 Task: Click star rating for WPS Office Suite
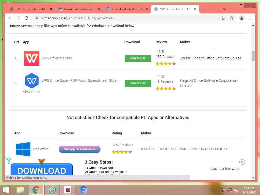[166, 88]
